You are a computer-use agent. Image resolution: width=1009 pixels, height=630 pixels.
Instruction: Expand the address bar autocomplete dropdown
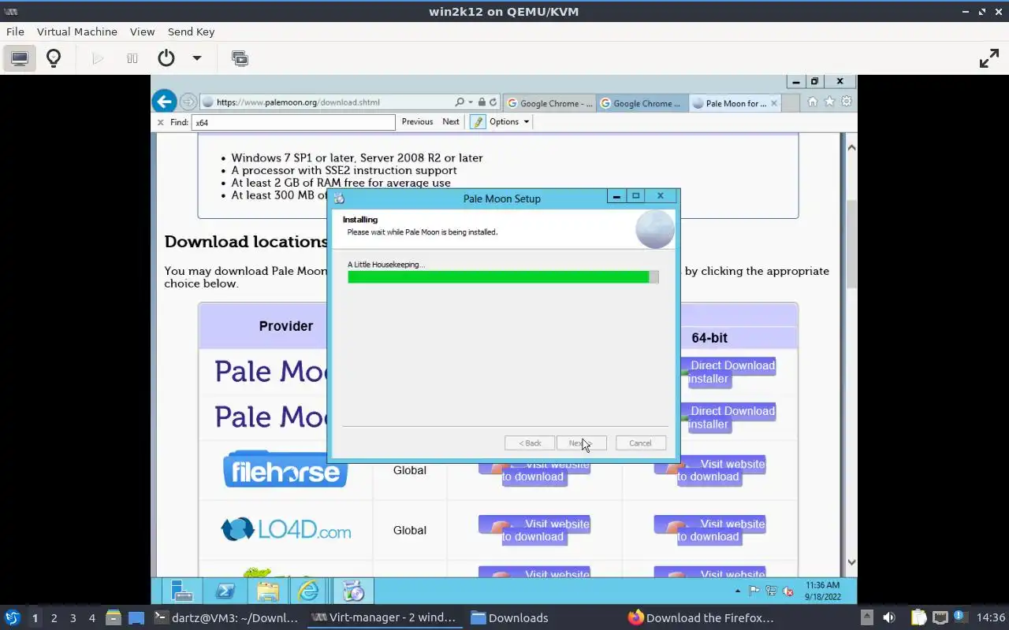(471, 102)
